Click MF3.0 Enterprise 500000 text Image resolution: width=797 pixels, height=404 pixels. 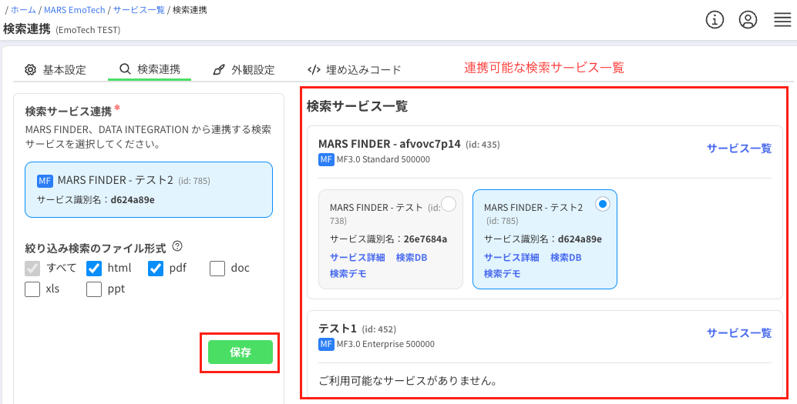pyautogui.click(x=386, y=345)
